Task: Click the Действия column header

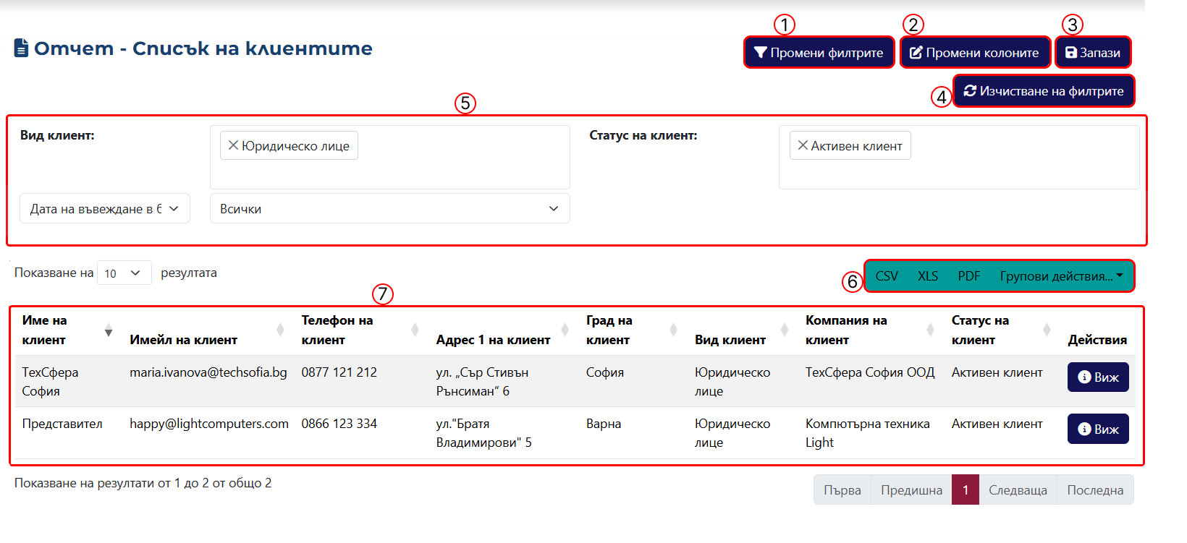Action: pos(1097,340)
